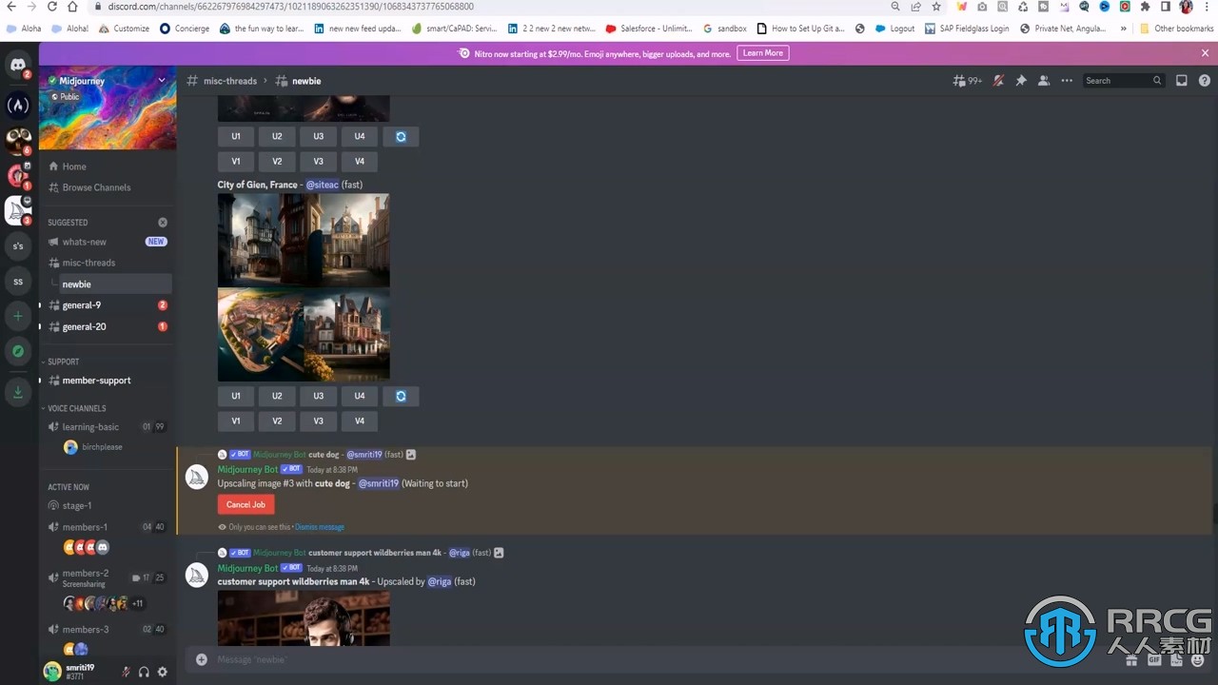Expand the bookmarks overflow chevron
The width and height of the screenshot is (1218, 685).
(x=1124, y=29)
